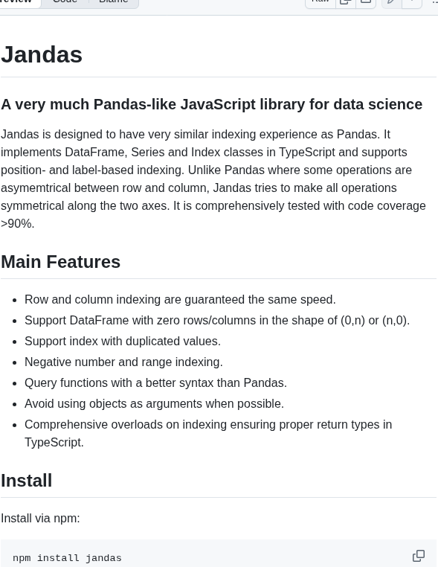Click the Jandas title heading
This screenshot has width=438, height=567.
pos(42,54)
